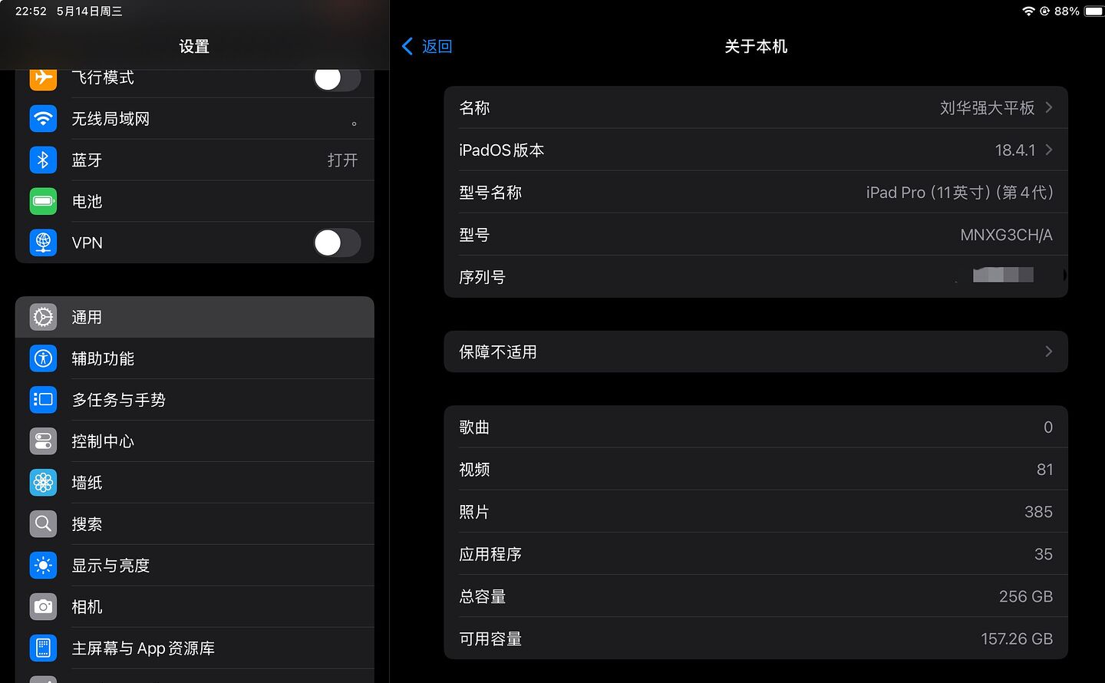Viewport: 1105px width, 683px height.
Task: Tap the 型号名称 iPad Pro value
Action: point(959,193)
